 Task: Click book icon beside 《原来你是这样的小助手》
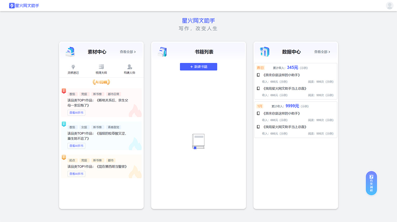258,75
